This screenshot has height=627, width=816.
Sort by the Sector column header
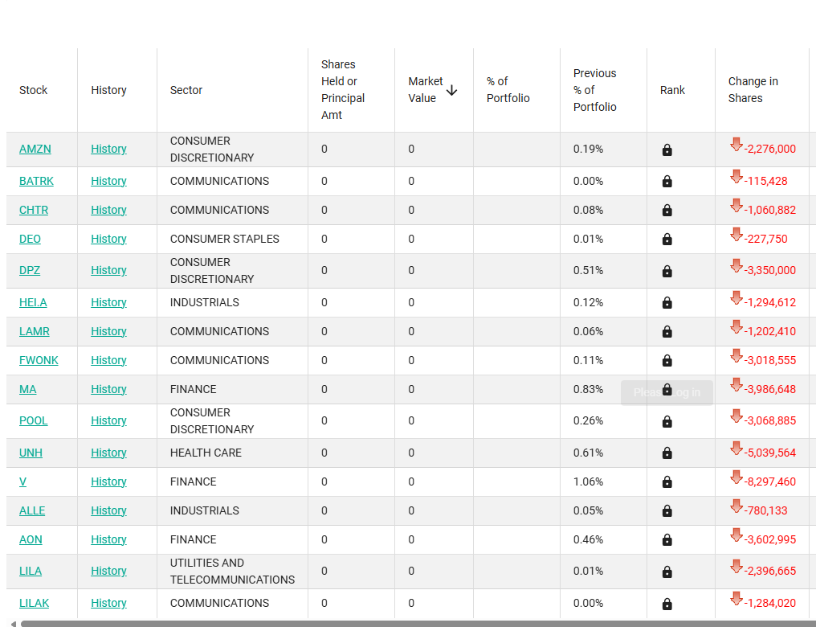point(186,90)
